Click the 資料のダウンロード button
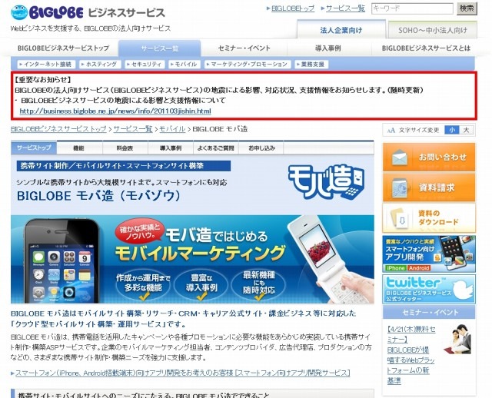Screen dimensions: 492x398 [429, 218]
